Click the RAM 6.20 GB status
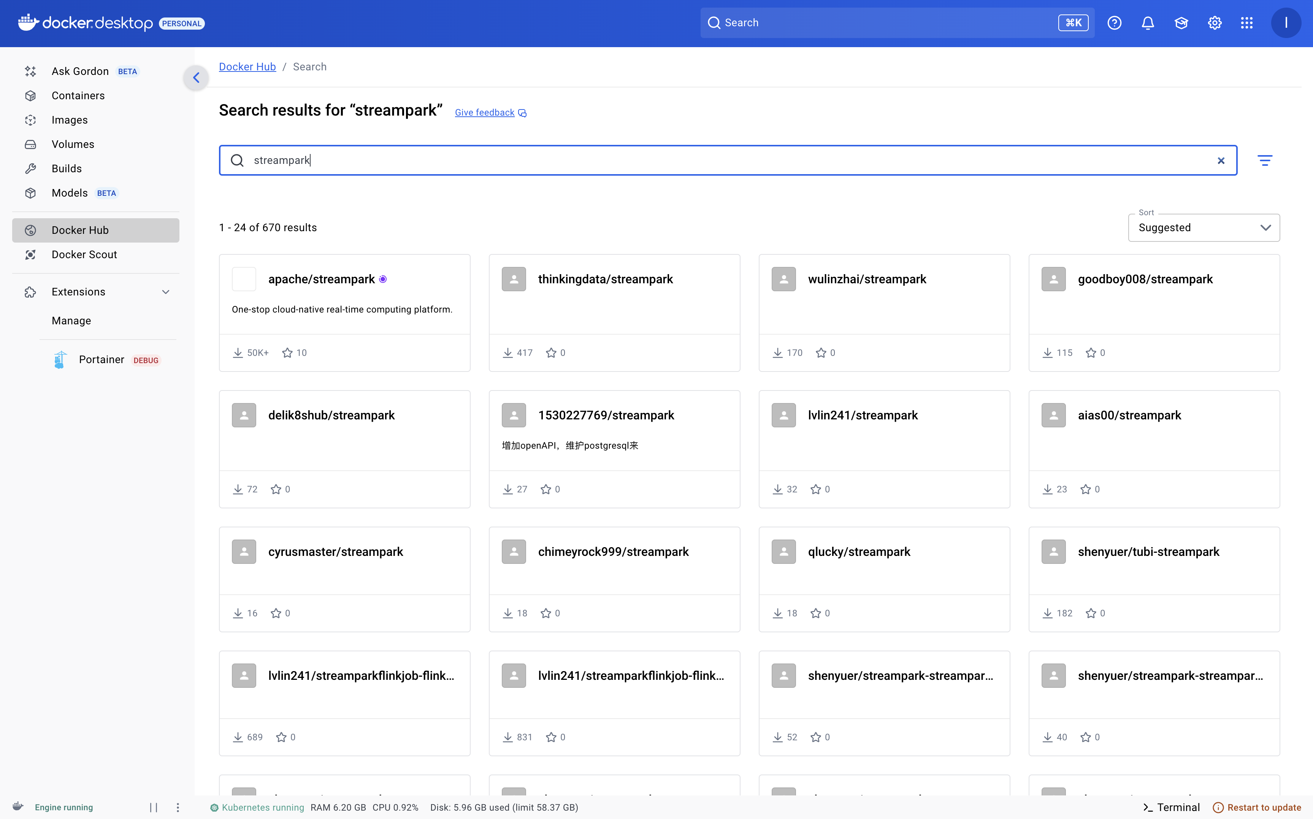Image resolution: width=1313 pixels, height=819 pixels. coord(338,807)
